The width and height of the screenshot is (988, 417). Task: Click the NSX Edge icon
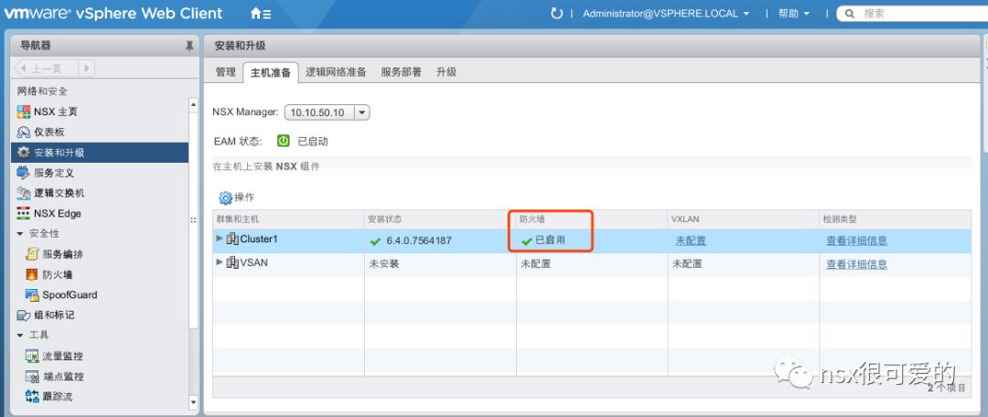point(23,213)
